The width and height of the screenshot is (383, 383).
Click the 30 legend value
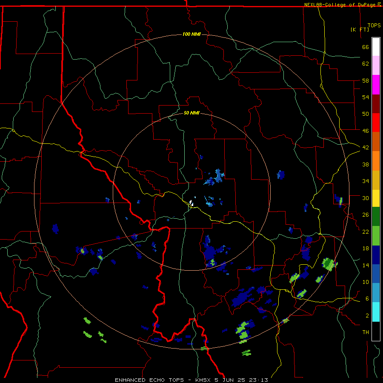(366, 198)
